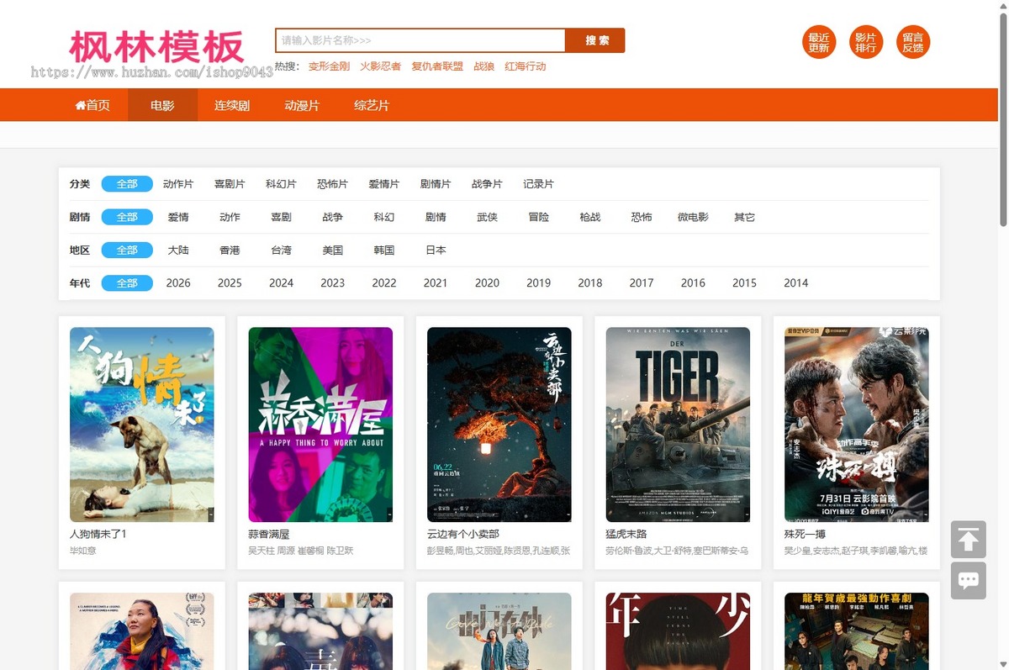Click hot search link 火影忍者
The image size is (1009, 670).
[x=381, y=66]
